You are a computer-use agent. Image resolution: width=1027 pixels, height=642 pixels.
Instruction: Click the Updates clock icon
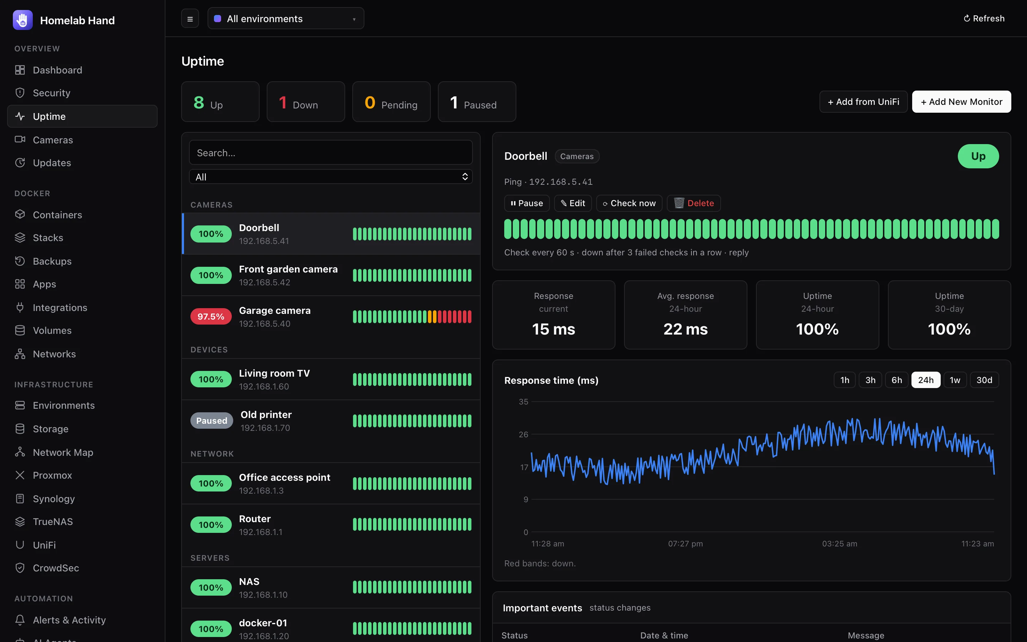(x=20, y=163)
